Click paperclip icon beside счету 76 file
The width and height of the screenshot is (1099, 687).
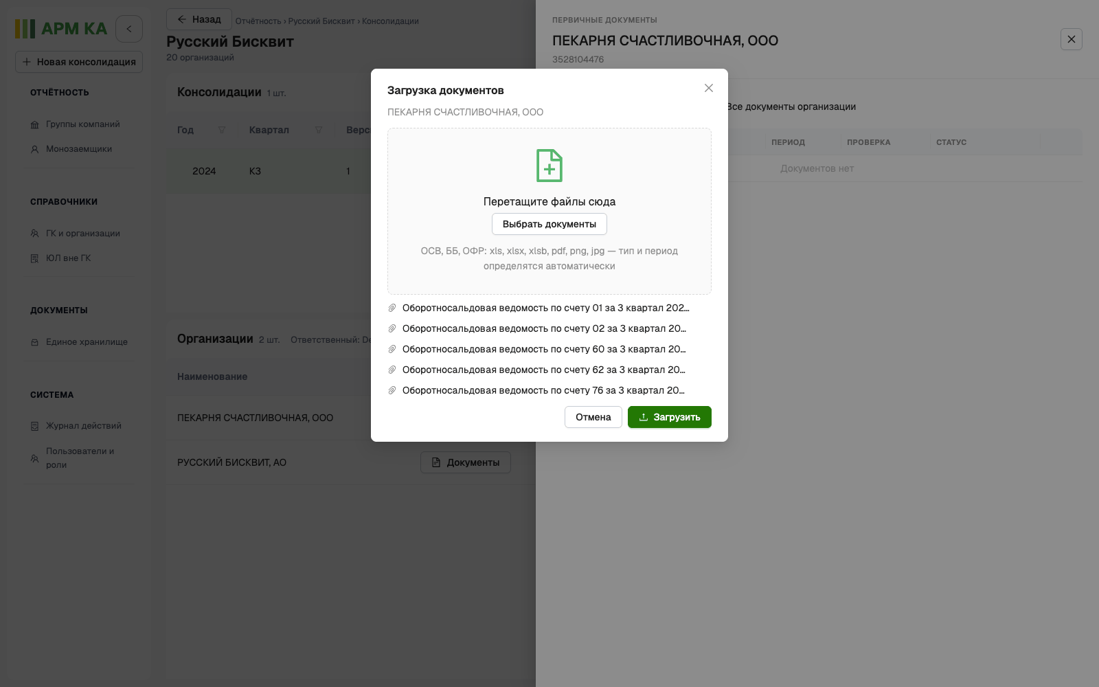point(392,390)
